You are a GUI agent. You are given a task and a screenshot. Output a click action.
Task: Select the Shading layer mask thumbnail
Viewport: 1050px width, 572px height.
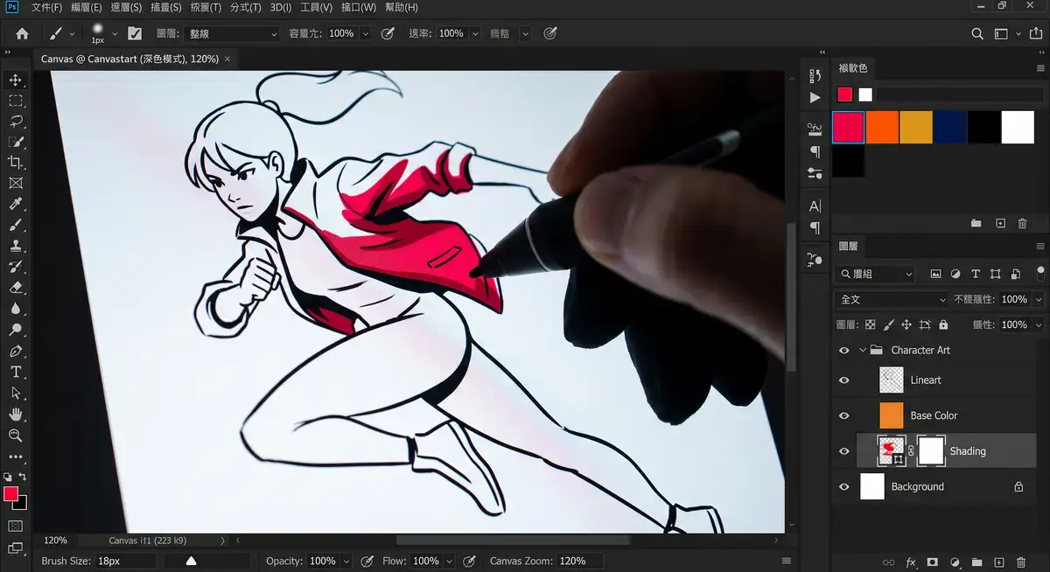click(x=931, y=451)
